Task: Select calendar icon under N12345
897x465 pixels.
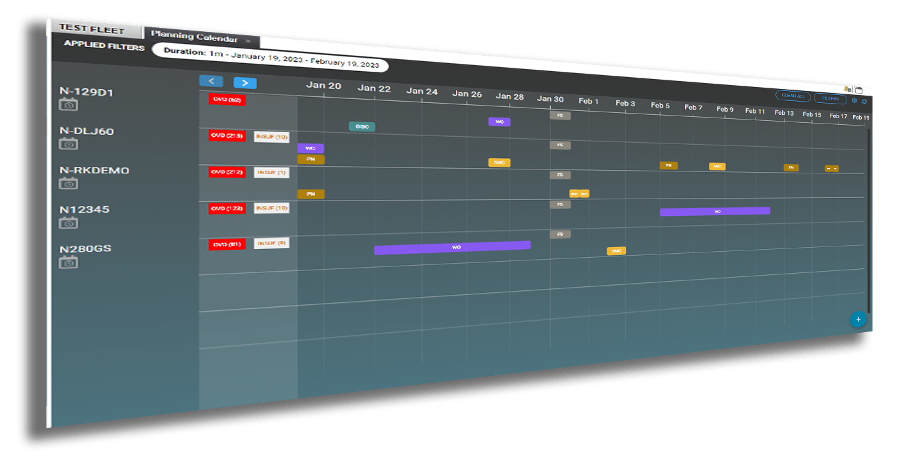Action: (x=68, y=223)
